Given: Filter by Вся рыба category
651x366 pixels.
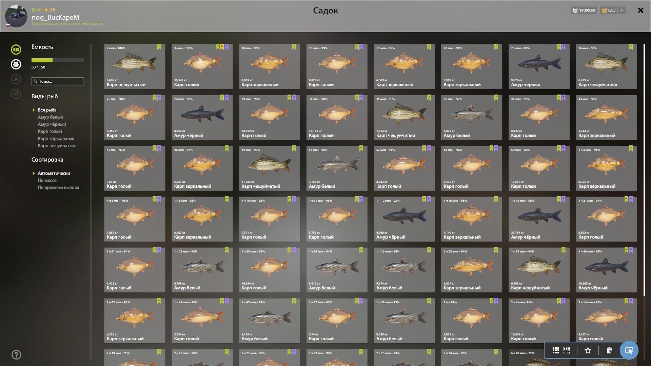Looking at the screenshot, I should [47, 110].
